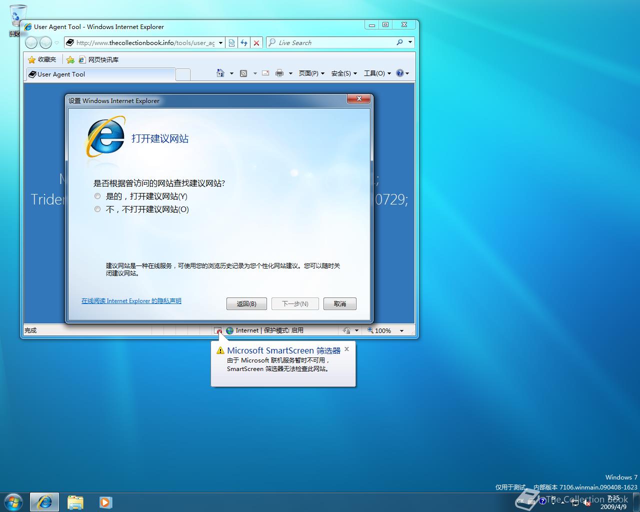Open the Windows Start orb
The height and width of the screenshot is (512, 640).
click(13, 501)
